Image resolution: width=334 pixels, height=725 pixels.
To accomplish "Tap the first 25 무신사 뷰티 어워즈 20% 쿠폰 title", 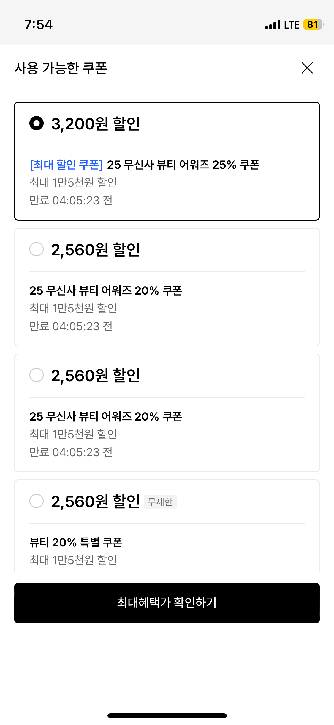I will point(106,290).
